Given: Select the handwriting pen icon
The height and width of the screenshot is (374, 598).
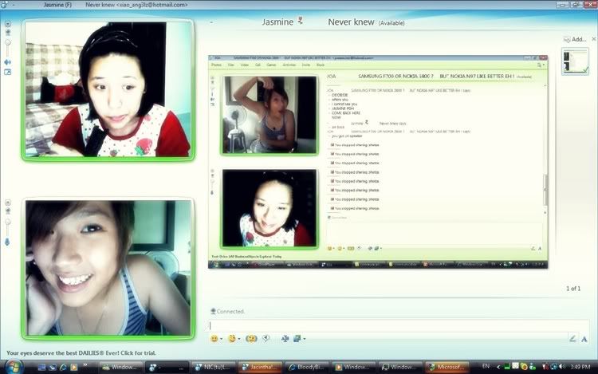Looking at the screenshot, I should pos(572,339).
